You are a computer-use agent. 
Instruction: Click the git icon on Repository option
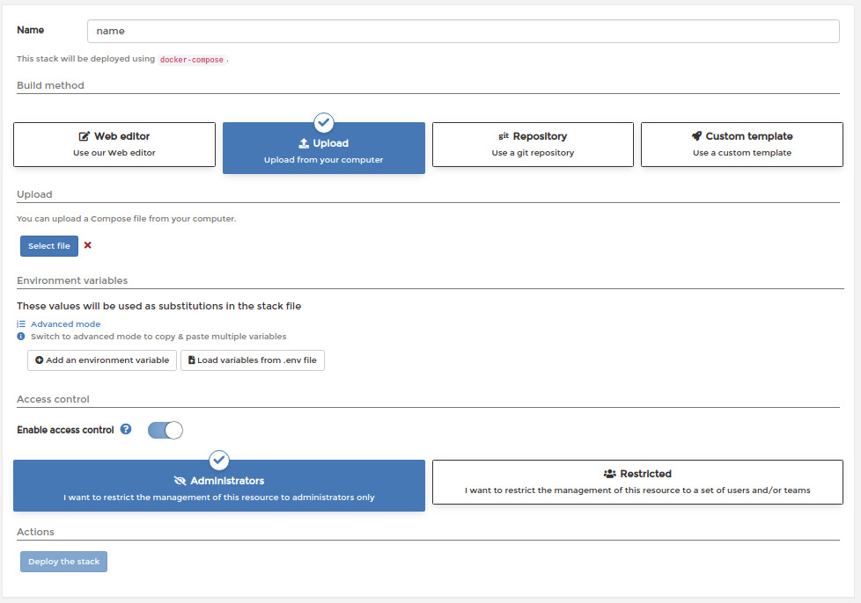click(504, 136)
